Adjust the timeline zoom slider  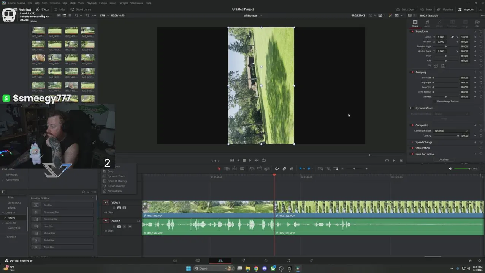pos(354,169)
